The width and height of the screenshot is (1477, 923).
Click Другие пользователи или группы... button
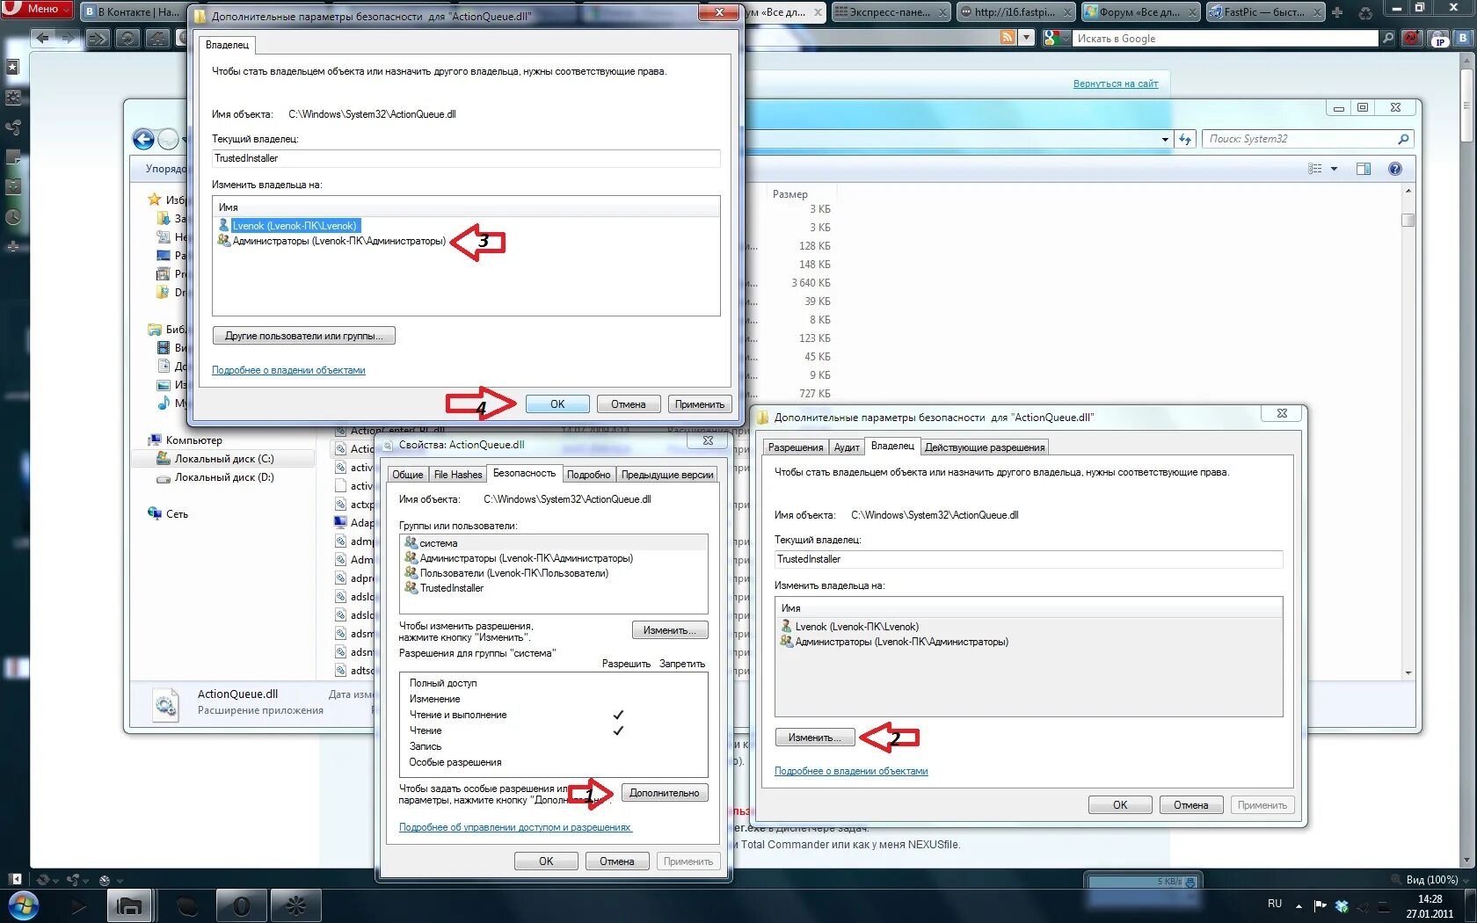(x=304, y=336)
